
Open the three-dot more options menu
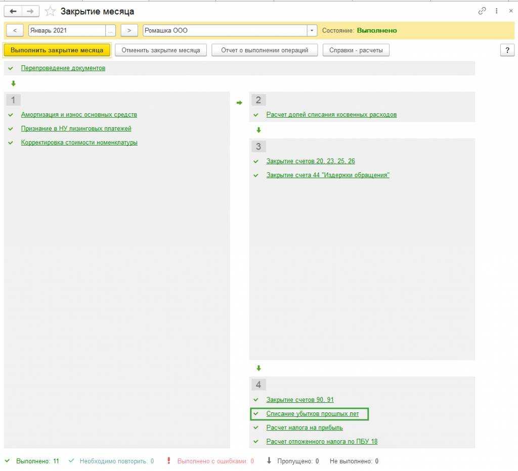(497, 11)
